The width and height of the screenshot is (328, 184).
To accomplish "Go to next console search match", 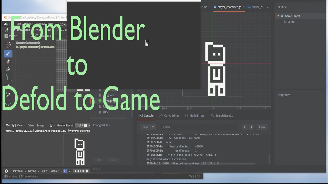I will (251, 127).
